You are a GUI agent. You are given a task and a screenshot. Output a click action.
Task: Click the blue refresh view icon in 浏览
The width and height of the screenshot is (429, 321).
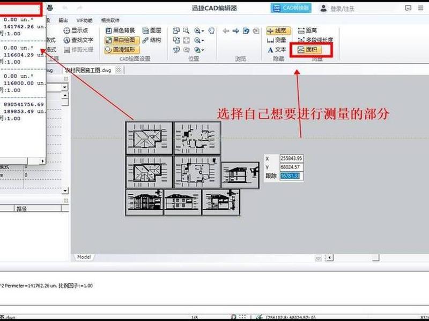246,30
